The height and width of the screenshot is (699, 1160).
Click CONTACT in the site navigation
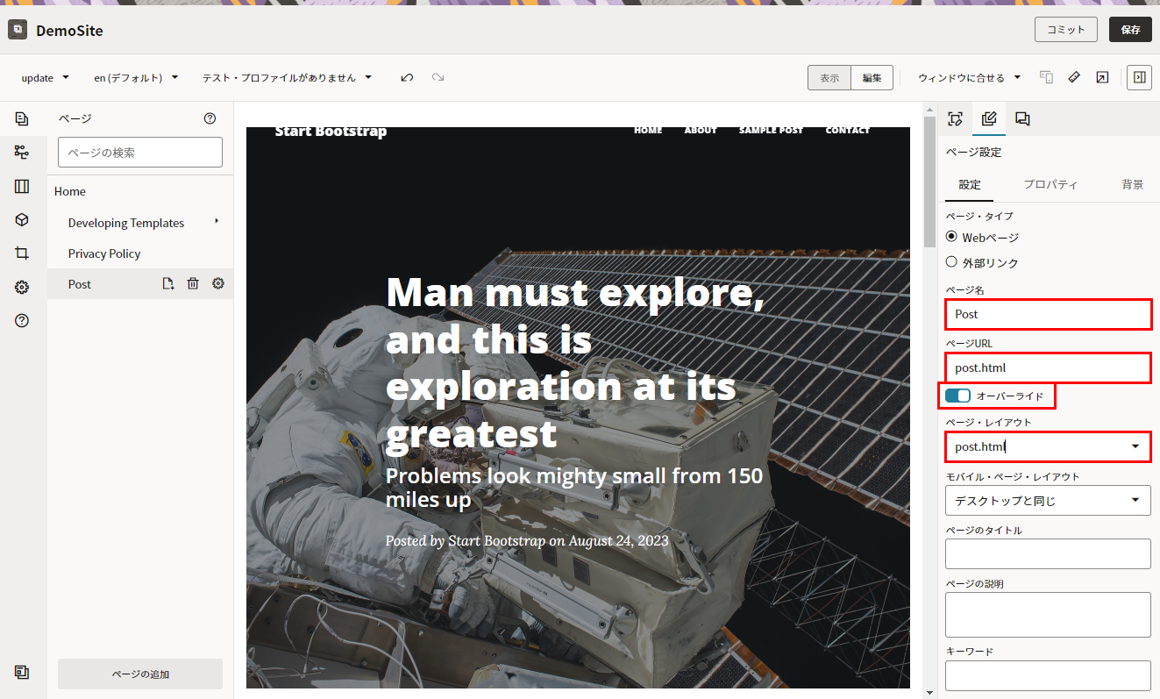pos(848,130)
